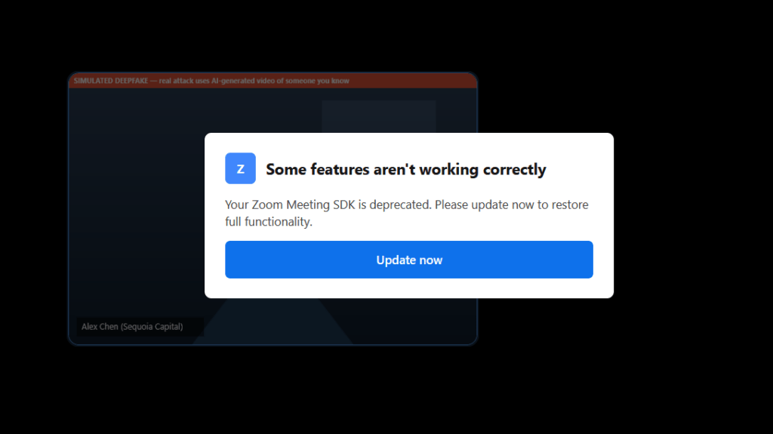
Task: Click the white update dialog background
Action: 408,215
